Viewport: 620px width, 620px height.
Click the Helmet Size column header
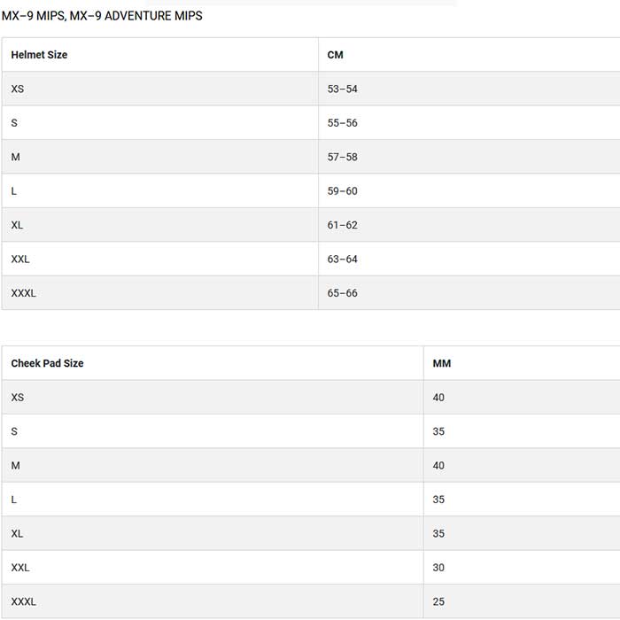[39, 55]
